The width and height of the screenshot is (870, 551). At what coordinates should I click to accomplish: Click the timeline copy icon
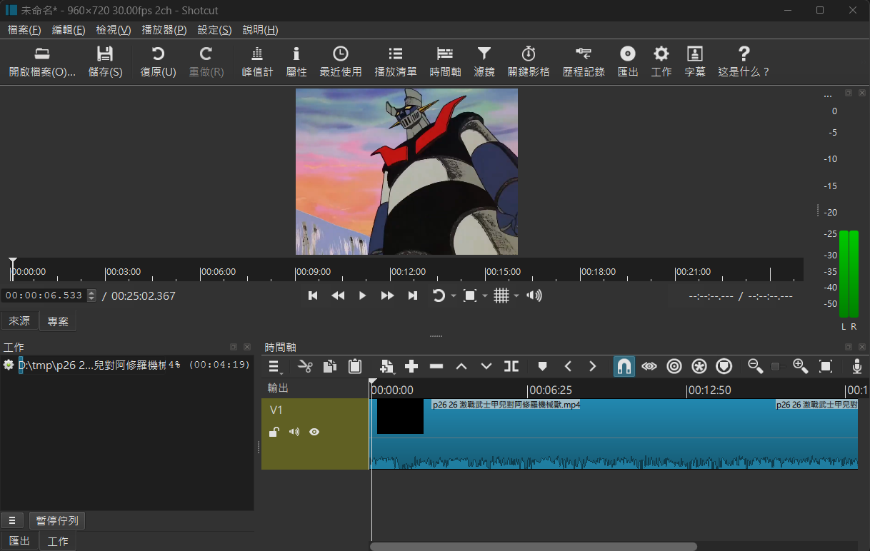point(329,366)
